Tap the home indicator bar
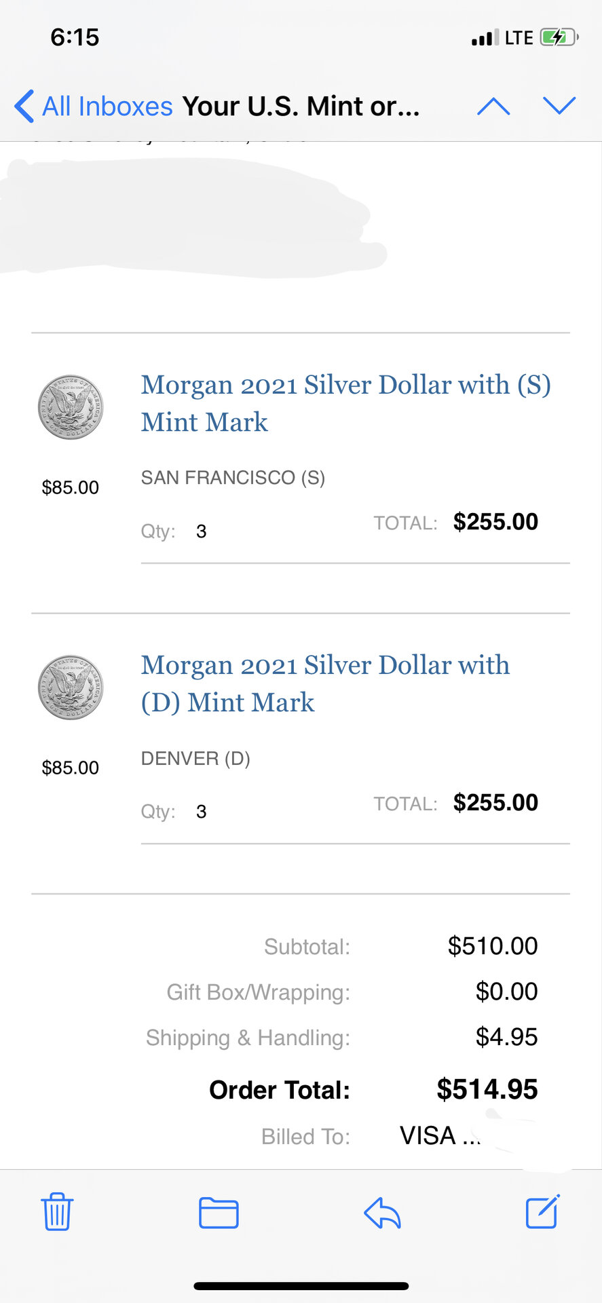Viewport: 602px width, 1303px height. [301, 1286]
